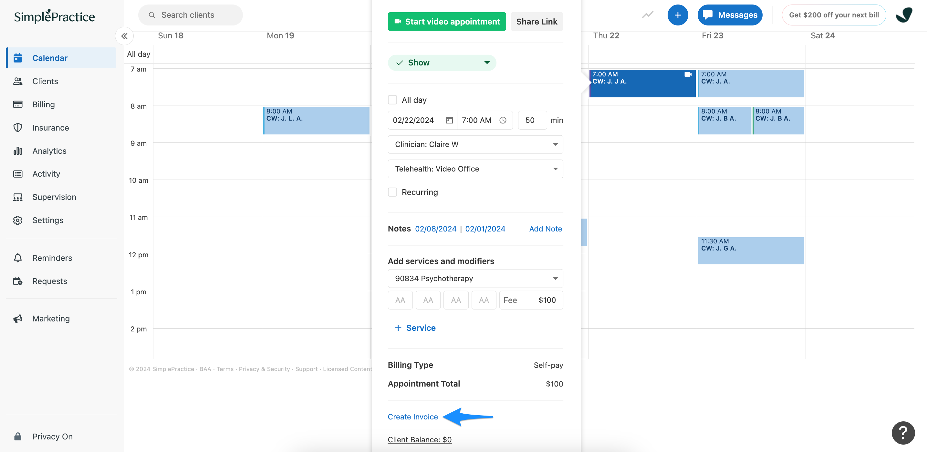Image resolution: width=927 pixels, height=452 pixels.
Task: Open the Clinician: Claire W dropdown
Action: (475, 144)
